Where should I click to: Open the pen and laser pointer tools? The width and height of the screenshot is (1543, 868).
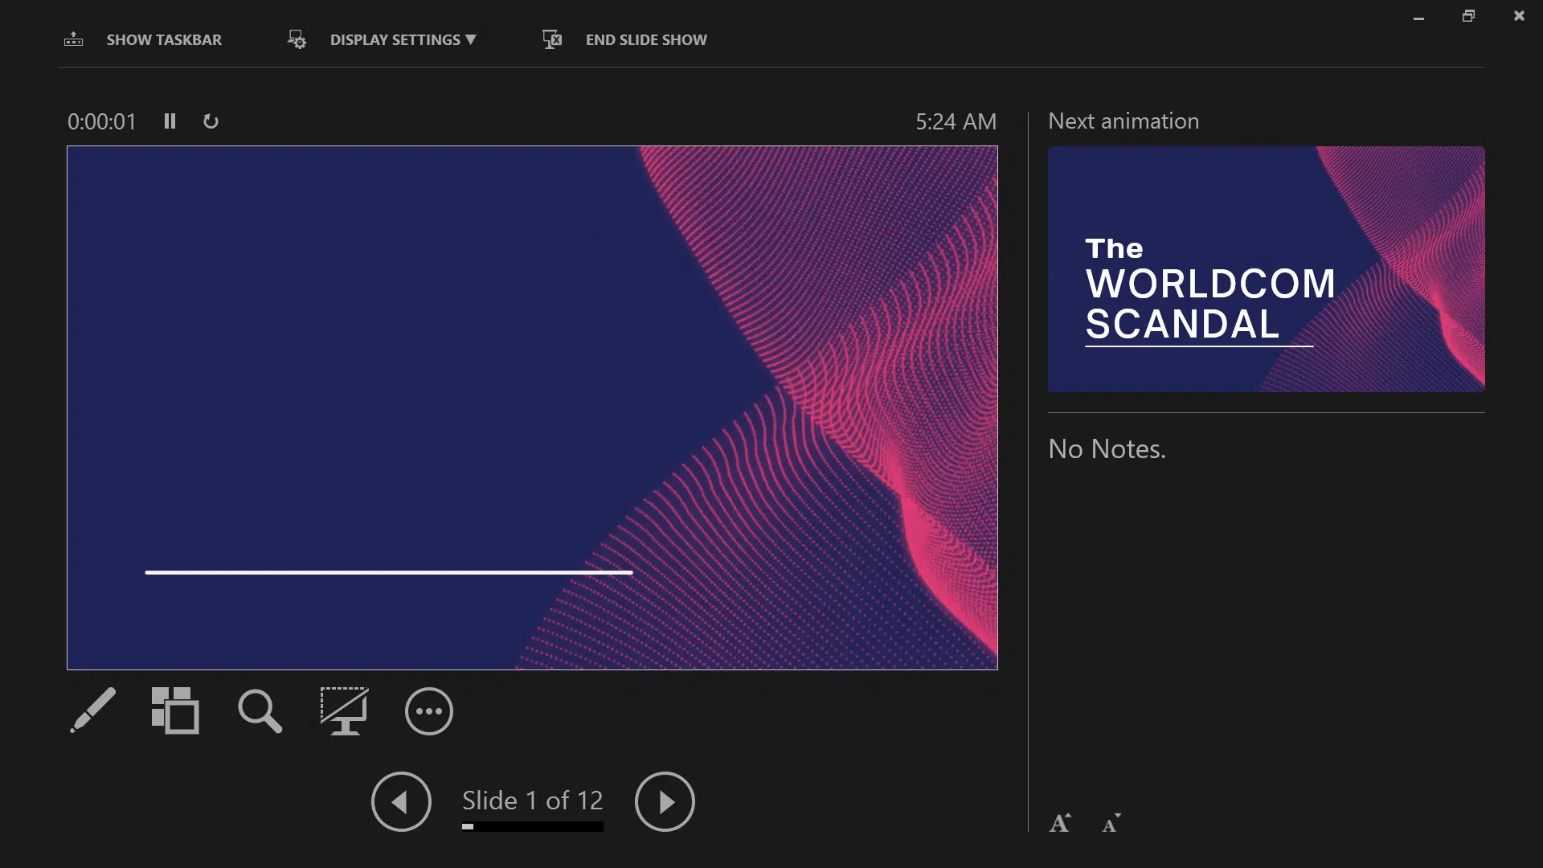(x=92, y=710)
